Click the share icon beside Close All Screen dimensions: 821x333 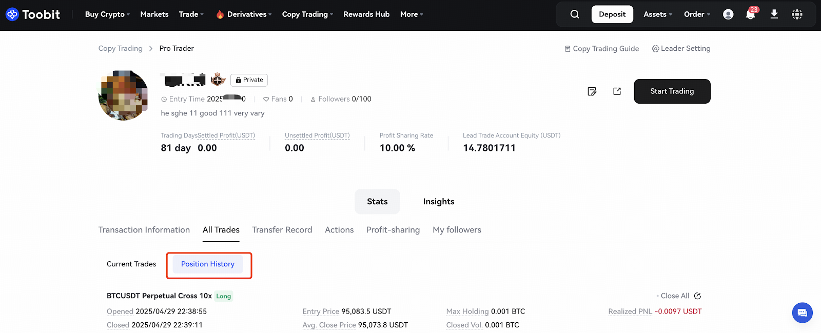click(x=697, y=296)
